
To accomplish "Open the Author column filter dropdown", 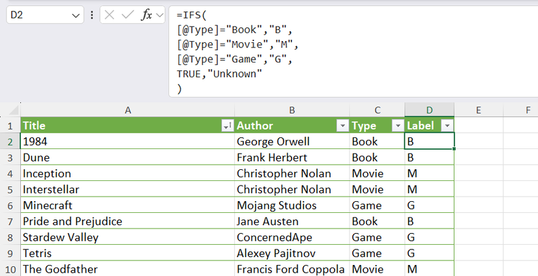I will pos(342,126).
